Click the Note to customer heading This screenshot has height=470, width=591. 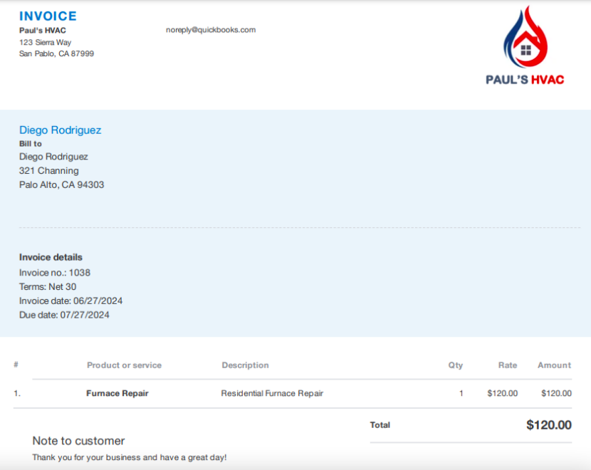[x=78, y=441]
